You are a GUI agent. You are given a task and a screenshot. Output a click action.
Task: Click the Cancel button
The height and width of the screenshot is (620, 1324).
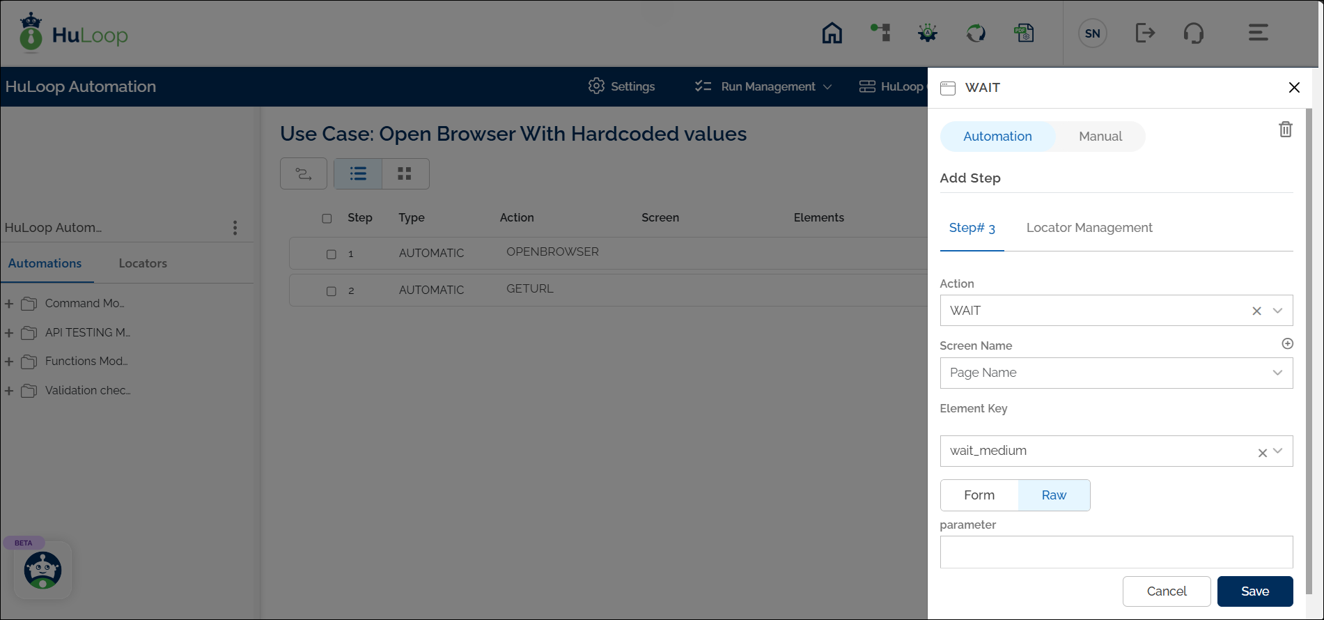click(x=1166, y=591)
